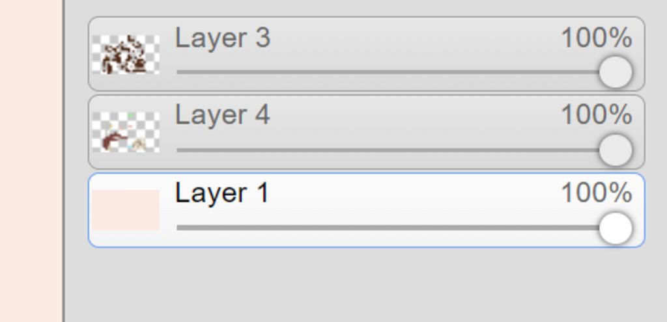Viewport: 667px width, 322px height.
Task: Click the middle of Layer 3 opacity track
Action: pyautogui.click(x=388, y=72)
